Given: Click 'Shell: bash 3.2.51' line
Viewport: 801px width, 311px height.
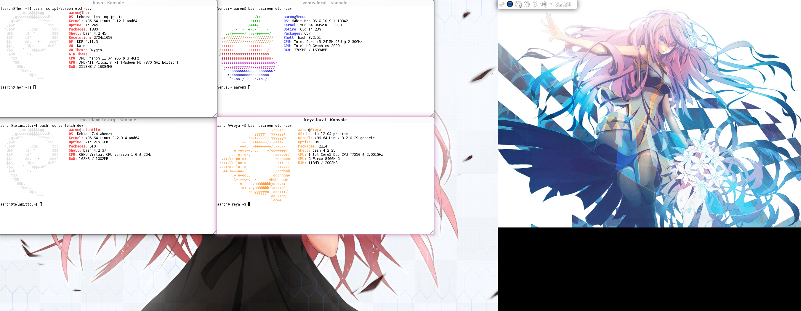Looking at the screenshot, I should click(x=302, y=38).
